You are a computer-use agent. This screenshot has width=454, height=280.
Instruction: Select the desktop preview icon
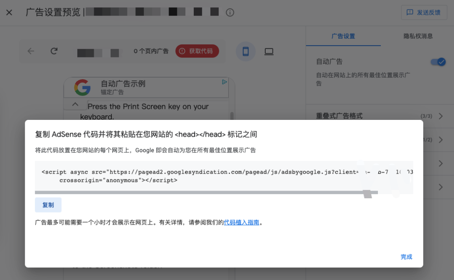pyautogui.click(x=268, y=51)
